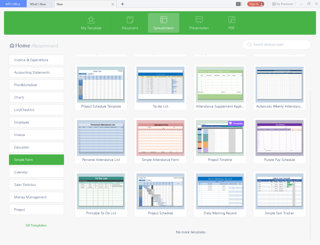Open My Template star icon
Image resolution: width=320 pixels, height=245 pixels.
(x=91, y=20)
